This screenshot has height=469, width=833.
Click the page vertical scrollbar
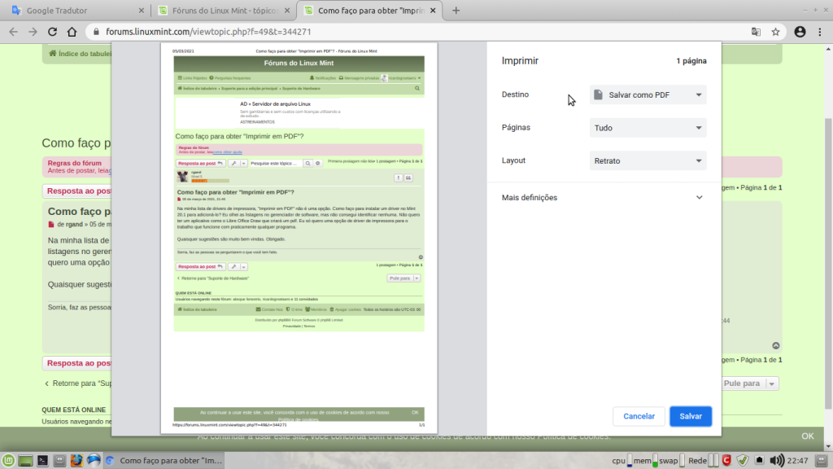pyautogui.click(x=828, y=263)
